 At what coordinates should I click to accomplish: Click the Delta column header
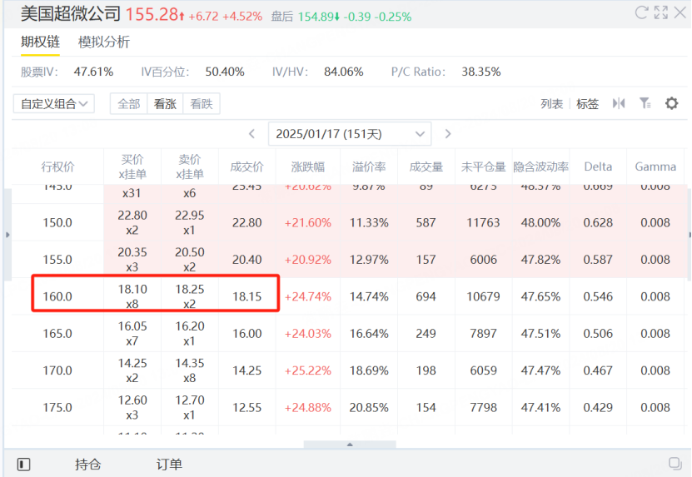(598, 166)
